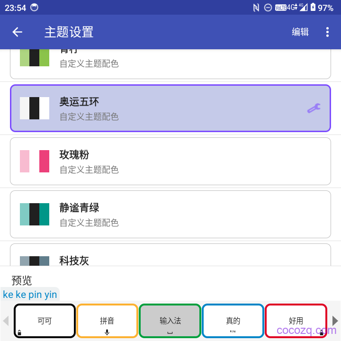Tap the candidate word 可可

point(45,321)
